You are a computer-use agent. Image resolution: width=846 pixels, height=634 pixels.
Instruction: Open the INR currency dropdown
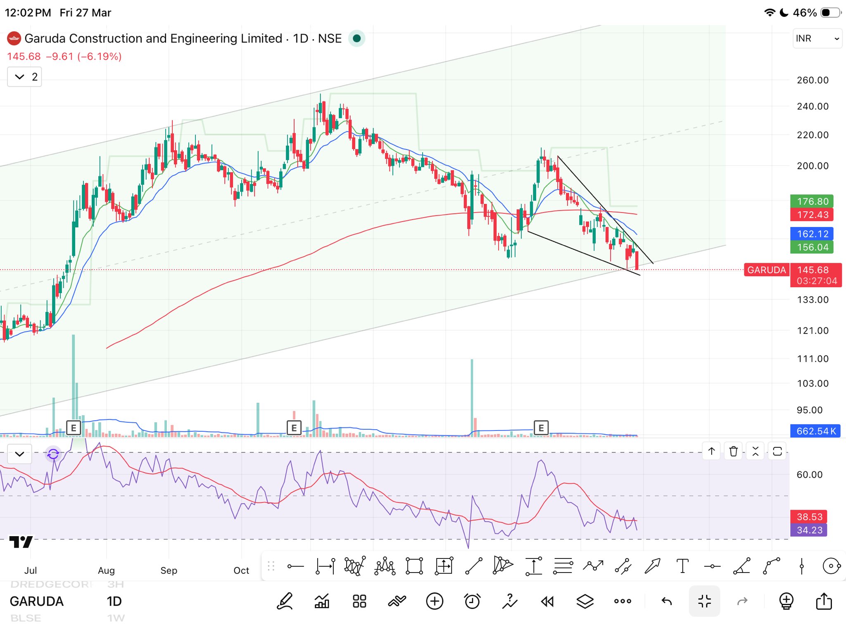[817, 38]
